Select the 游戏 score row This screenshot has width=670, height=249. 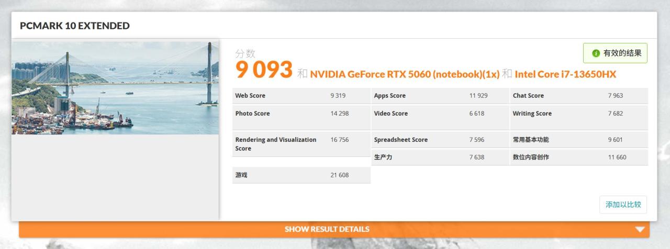coord(301,175)
